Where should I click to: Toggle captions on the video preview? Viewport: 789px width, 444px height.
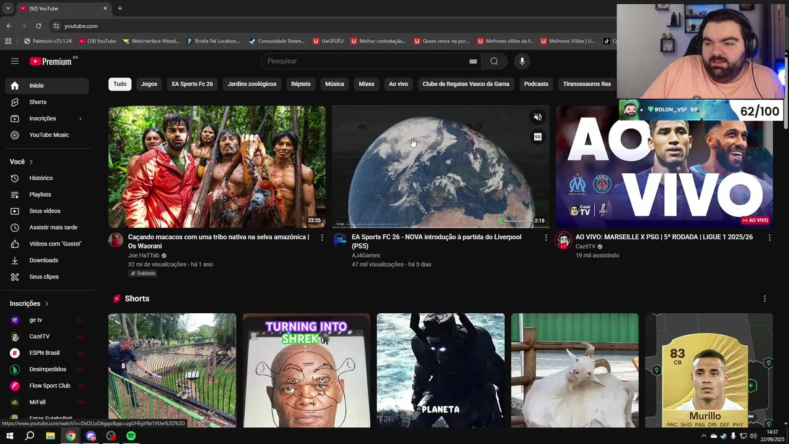coord(538,137)
